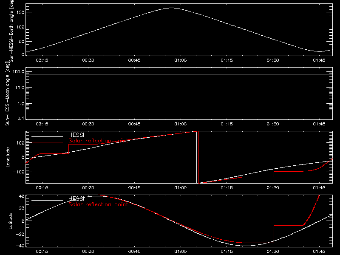Viewport: 340px width, 255px height.
Task: Click 01:00 label under the Latitude plot
Action: tap(180, 252)
